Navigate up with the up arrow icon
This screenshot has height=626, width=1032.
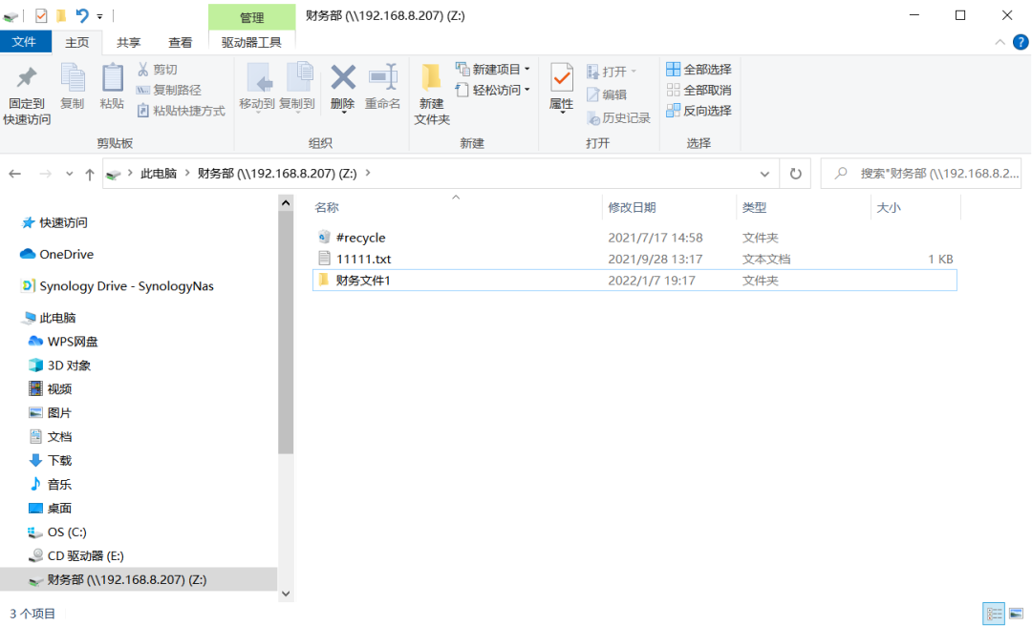(90, 174)
